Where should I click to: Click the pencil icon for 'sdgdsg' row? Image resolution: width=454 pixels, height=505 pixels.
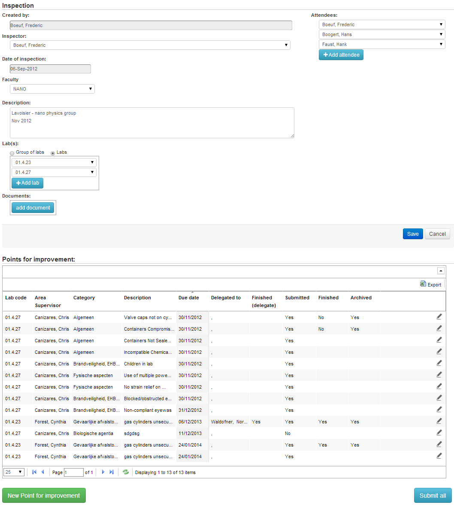(439, 433)
